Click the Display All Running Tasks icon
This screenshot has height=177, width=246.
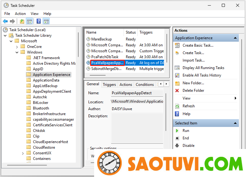[x=177, y=68]
